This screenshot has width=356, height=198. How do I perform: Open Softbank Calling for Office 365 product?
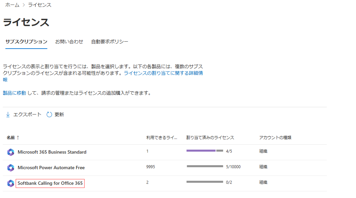pos(50,183)
